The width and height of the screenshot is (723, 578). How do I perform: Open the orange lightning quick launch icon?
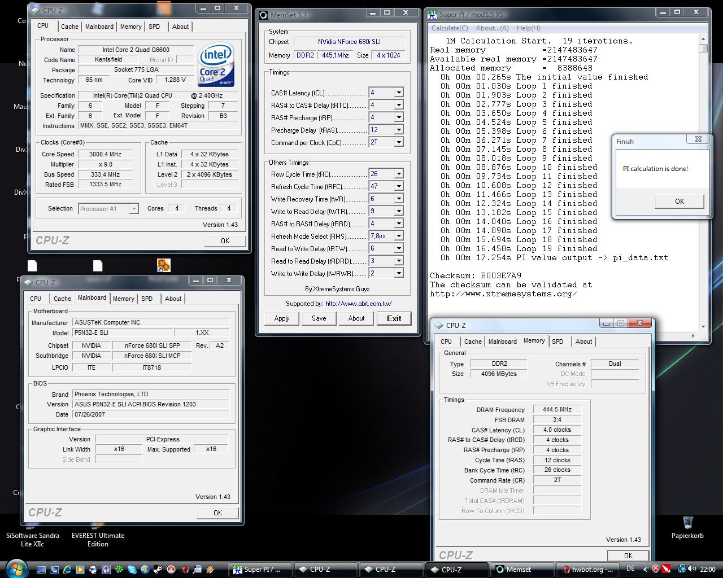[x=210, y=570]
